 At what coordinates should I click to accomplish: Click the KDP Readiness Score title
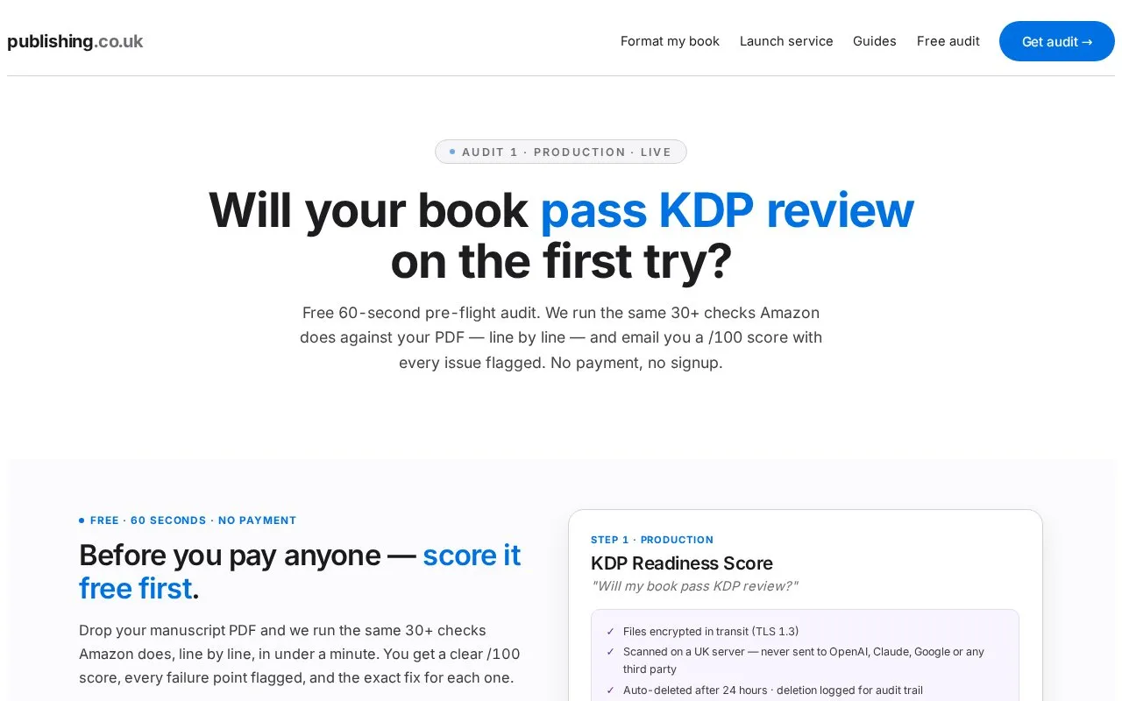(682, 563)
